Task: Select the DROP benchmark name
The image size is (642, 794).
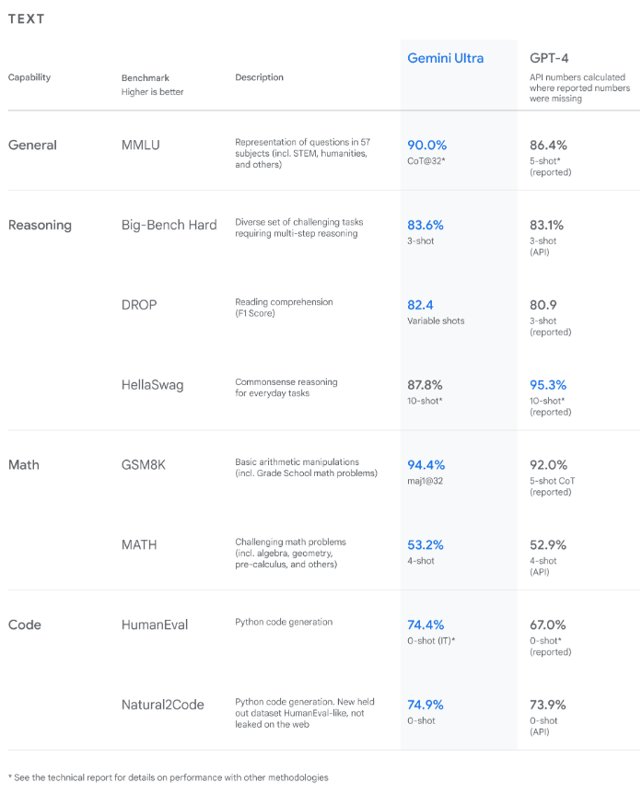Action: (139, 305)
